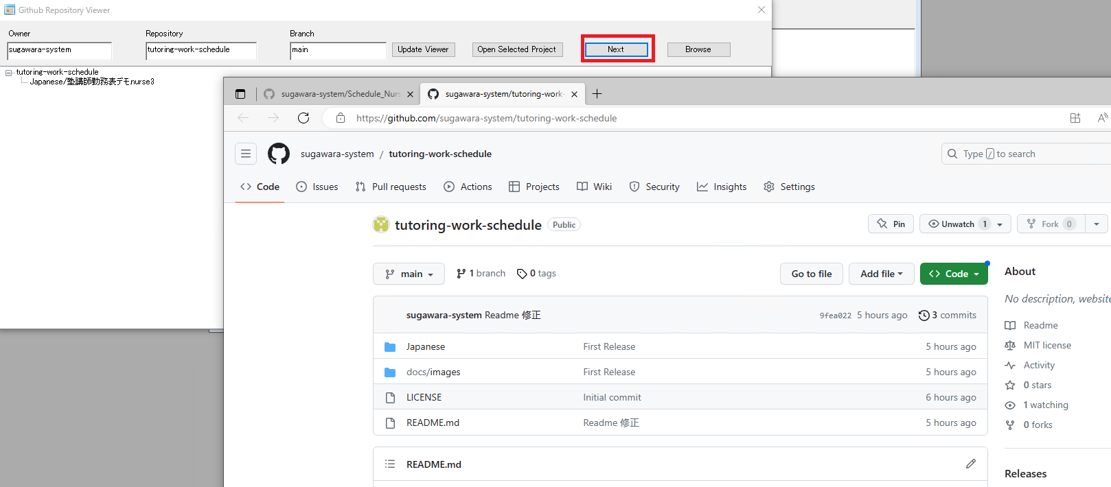Click the Browse button
The height and width of the screenshot is (487, 1111).
[698, 49]
